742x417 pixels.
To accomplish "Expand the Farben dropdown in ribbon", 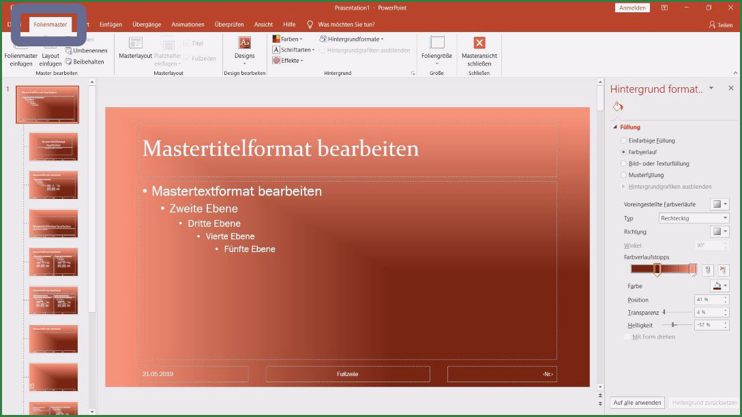I will pos(287,39).
